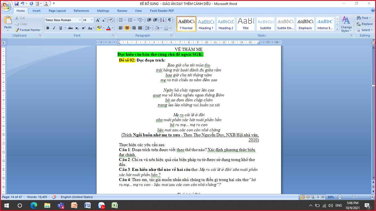Apply the Title style
The image size is (376, 211).
pyautogui.click(x=246, y=24)
